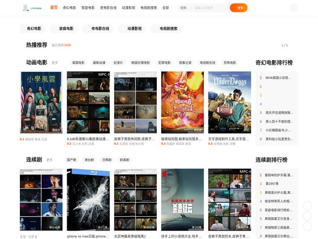Click the orange 搜索 button
Viewport: 318px width, 239px height.
(x=238, y=8)
